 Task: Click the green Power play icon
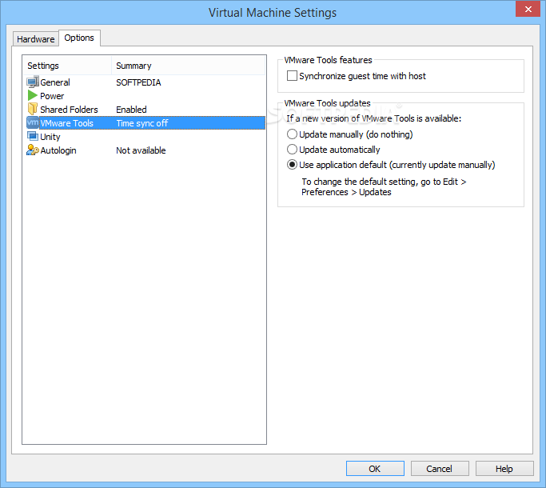[x=33, y=95]
